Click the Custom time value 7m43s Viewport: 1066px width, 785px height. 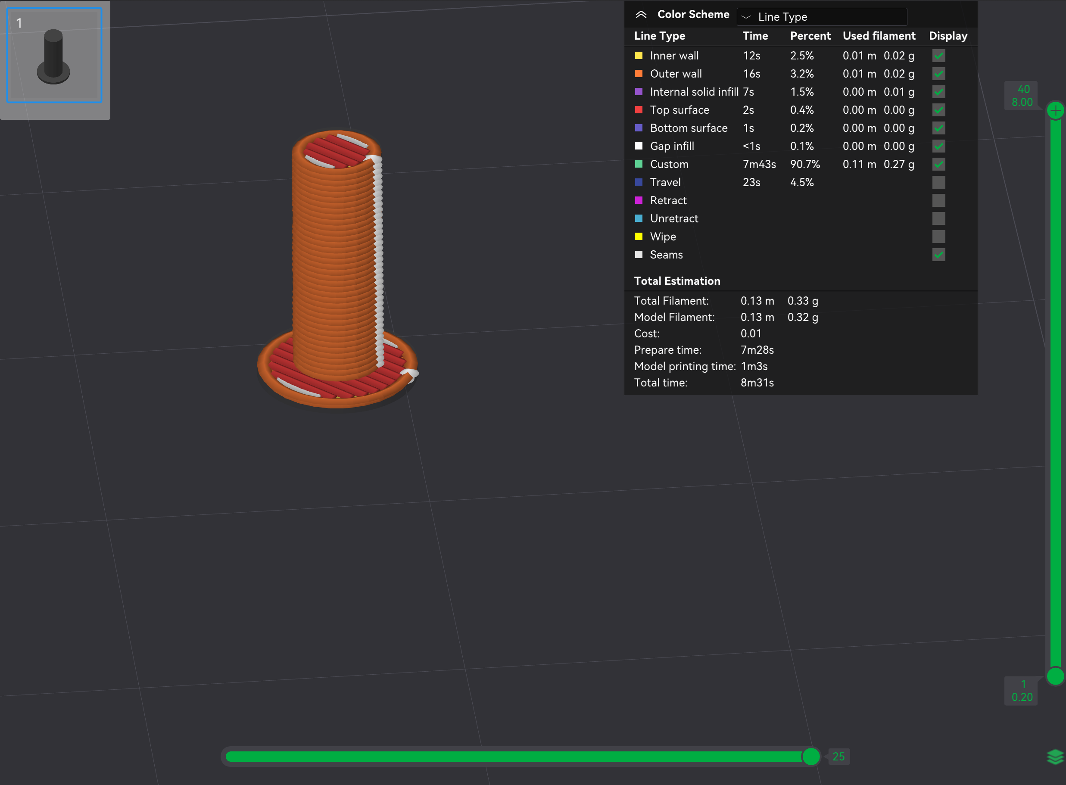[759, 164]
